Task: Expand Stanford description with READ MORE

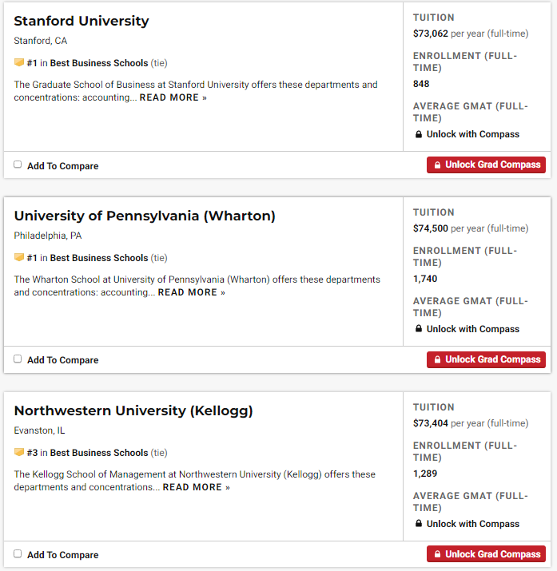Action: 173,97
